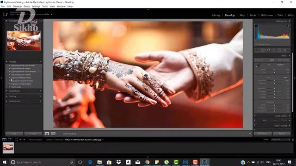Screen dimensions: 296x166
Task: Toggle histogram highlight clipping indicator
Action: pyautogui.click(x=288, y=26)
